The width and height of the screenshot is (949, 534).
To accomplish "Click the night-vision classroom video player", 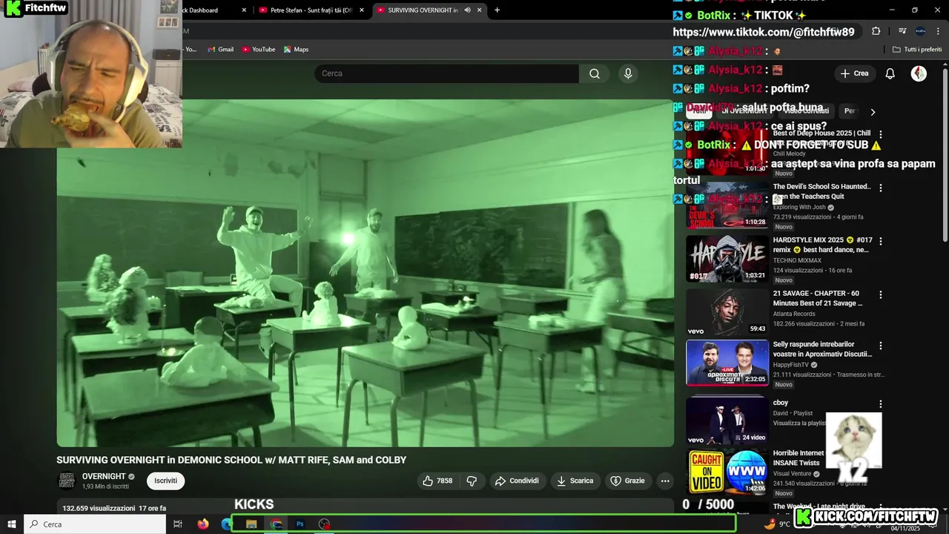I will click(366, 273).
